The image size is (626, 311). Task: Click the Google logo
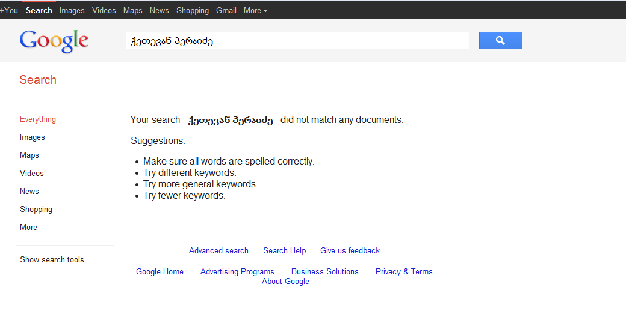click(x=54, y=41)
